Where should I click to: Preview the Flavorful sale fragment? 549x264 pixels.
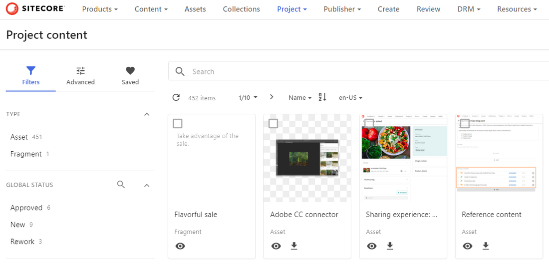(180, 246)
